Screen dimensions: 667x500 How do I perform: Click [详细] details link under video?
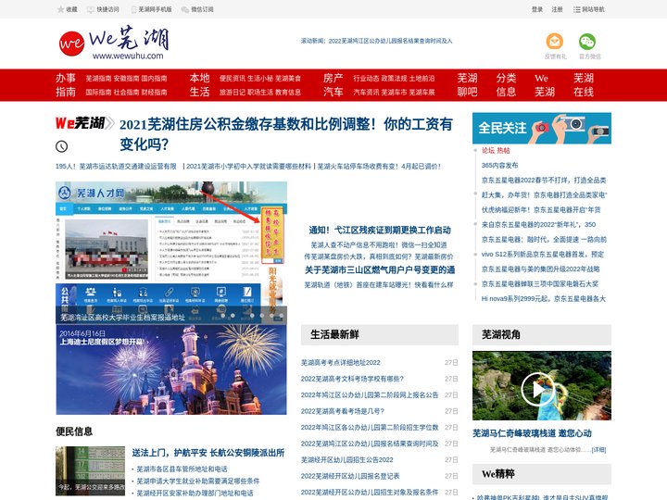click(x=598, y=449)
